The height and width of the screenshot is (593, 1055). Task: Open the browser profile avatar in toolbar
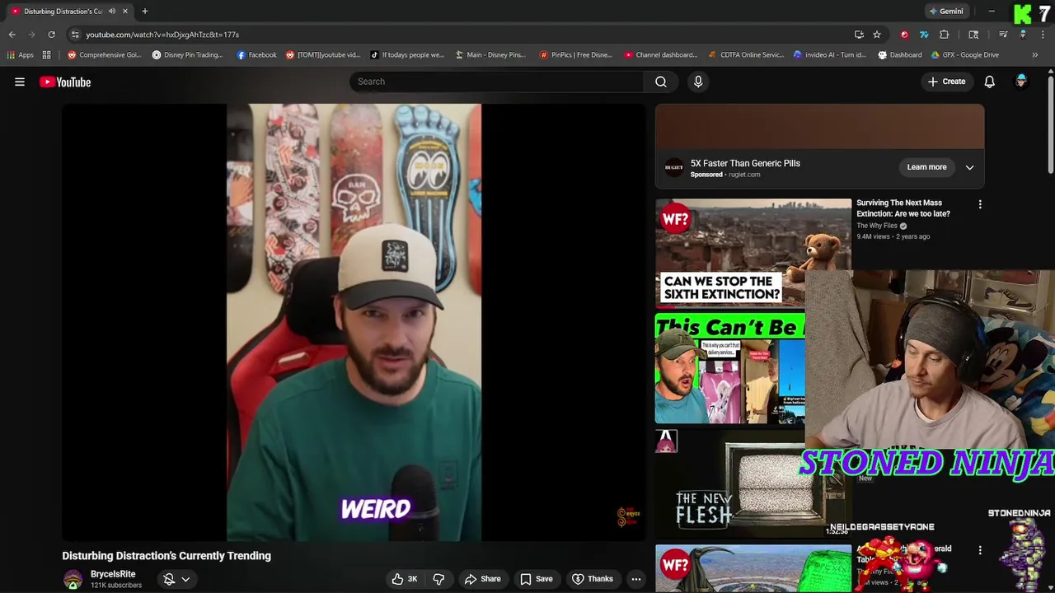1023,35
